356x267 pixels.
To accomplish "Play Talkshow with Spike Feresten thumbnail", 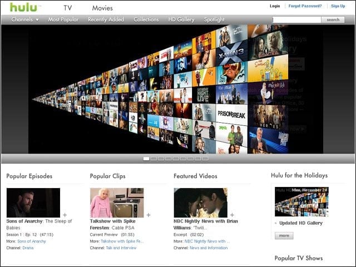I will click(x=117, y=202).
